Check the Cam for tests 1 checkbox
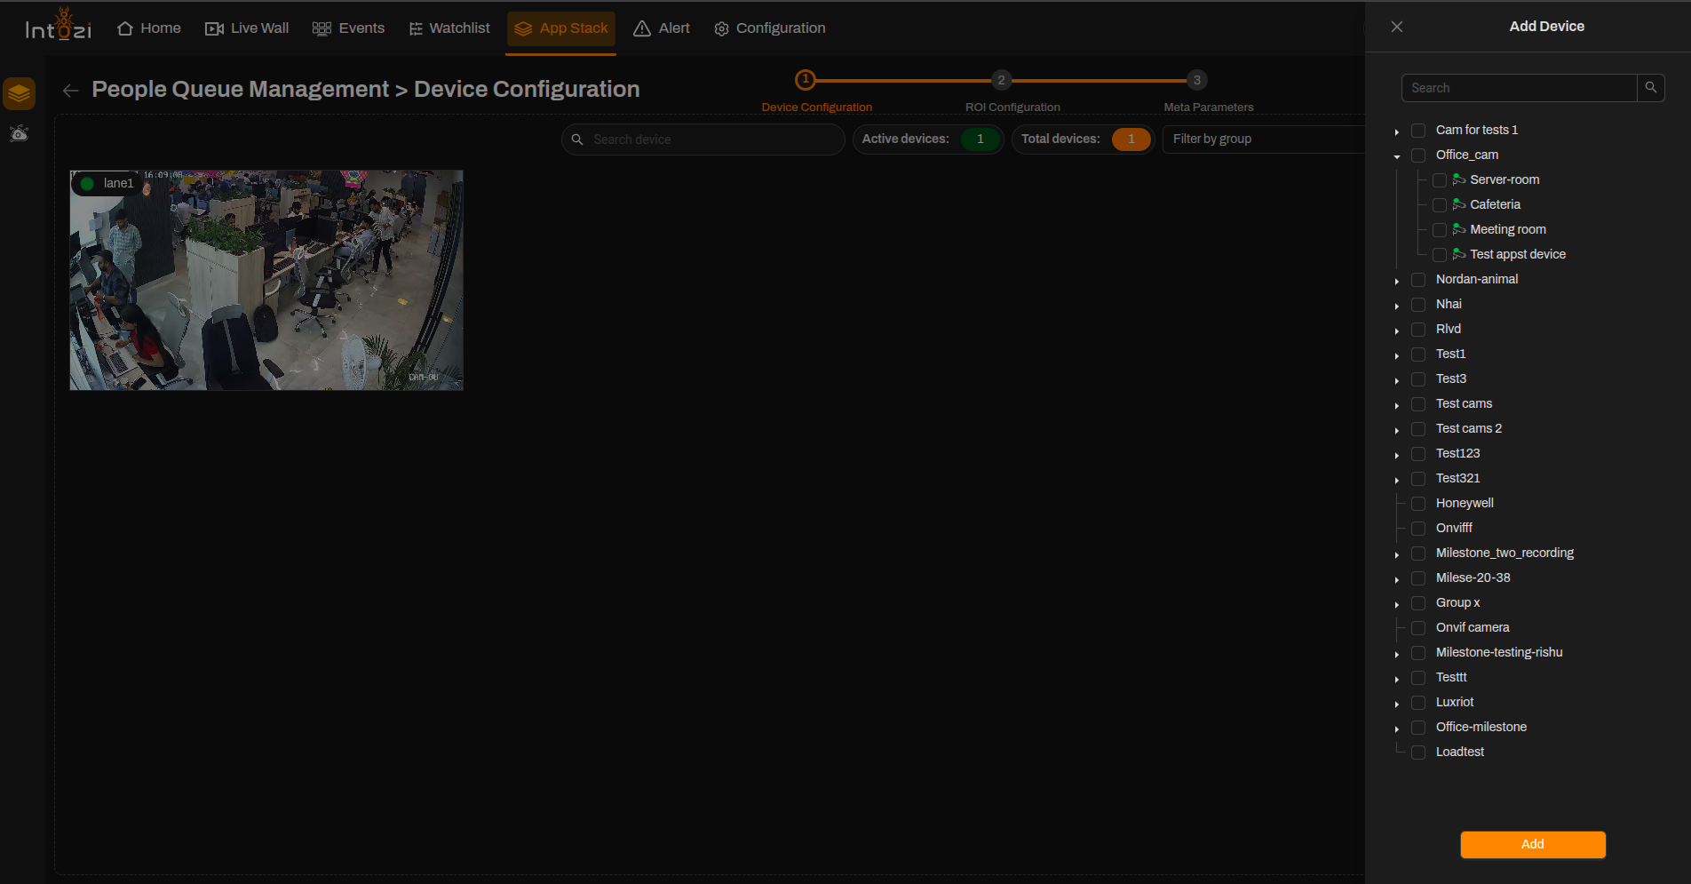The image size is (1691, 884). pyautogui.click(x=1418, y=131)
